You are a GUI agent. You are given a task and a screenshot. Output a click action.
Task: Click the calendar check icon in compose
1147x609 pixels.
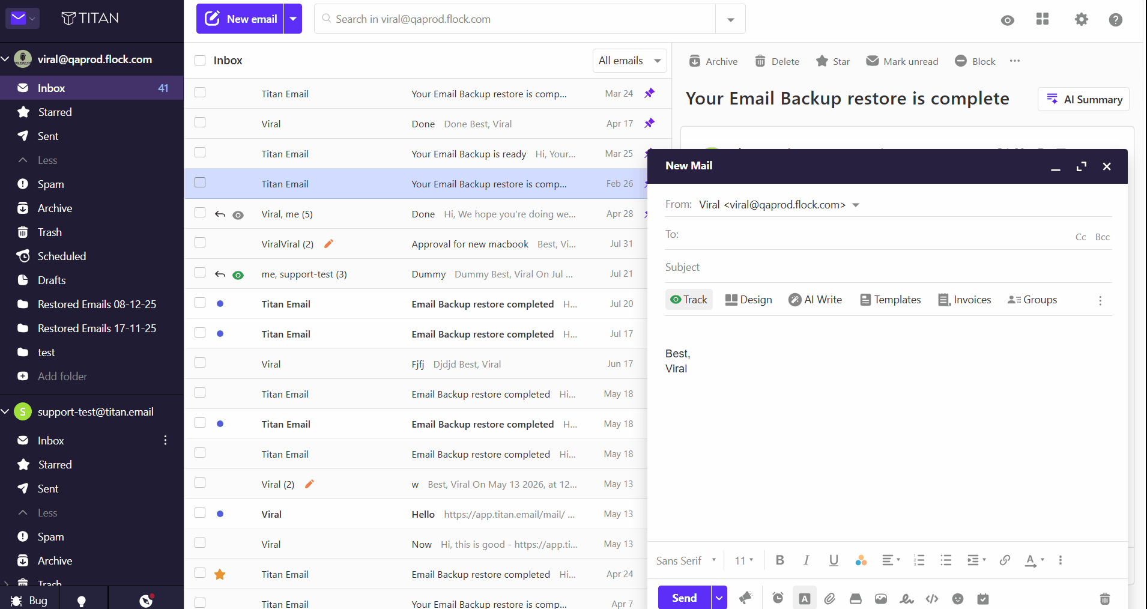tap(983, 598)
